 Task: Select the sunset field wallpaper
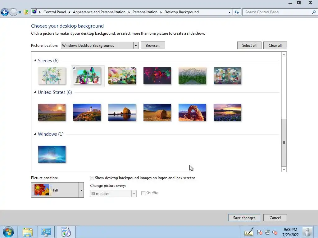(52, 112)
